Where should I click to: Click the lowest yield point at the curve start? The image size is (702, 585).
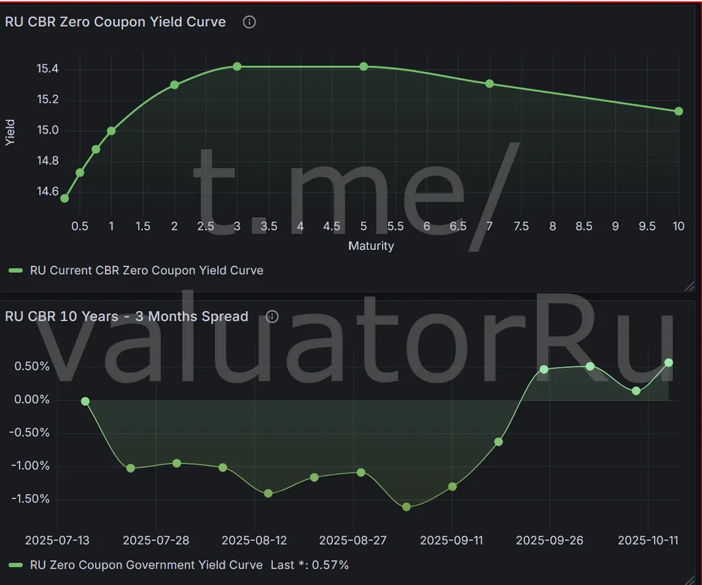[x=64, y=198]
